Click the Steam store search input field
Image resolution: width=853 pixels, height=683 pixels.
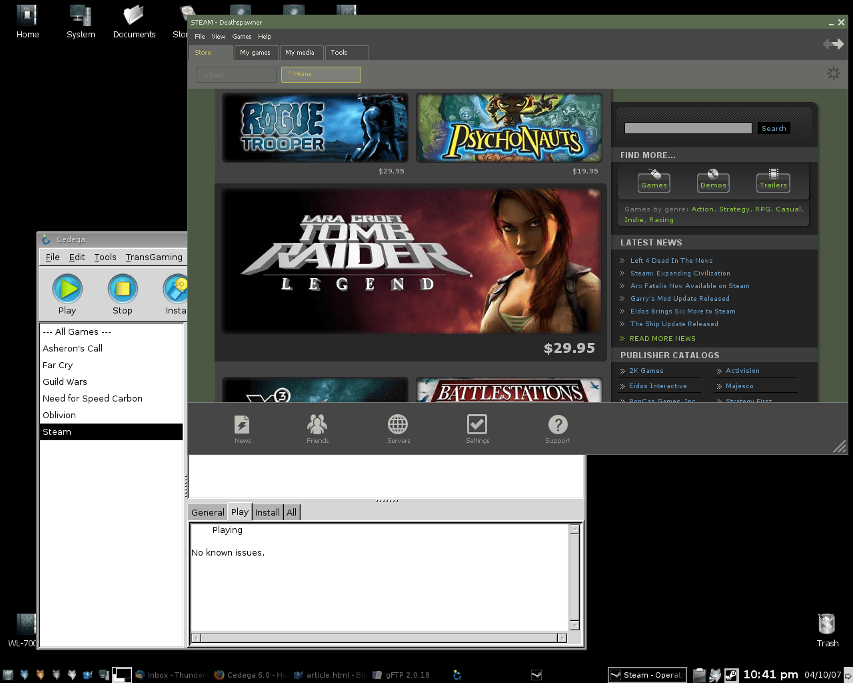point(688,128)
